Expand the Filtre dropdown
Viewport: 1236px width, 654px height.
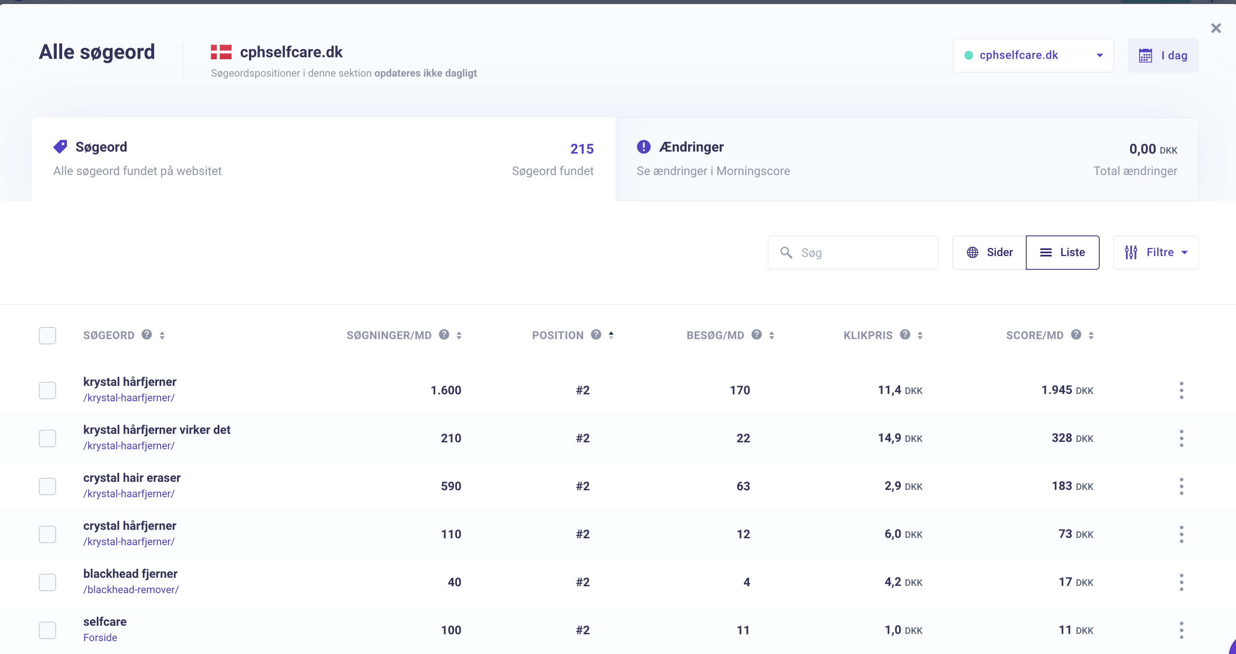coord(1155,252)
